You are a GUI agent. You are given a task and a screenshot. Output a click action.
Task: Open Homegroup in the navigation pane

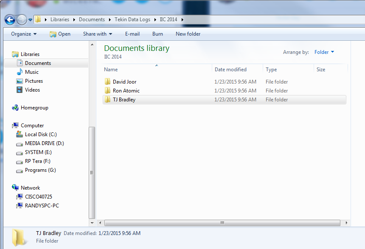click(x=34, y=108)
